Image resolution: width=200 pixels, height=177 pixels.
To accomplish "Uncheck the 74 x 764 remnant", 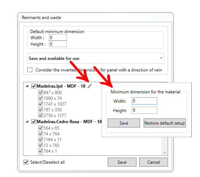I will [x=41, y=134].
